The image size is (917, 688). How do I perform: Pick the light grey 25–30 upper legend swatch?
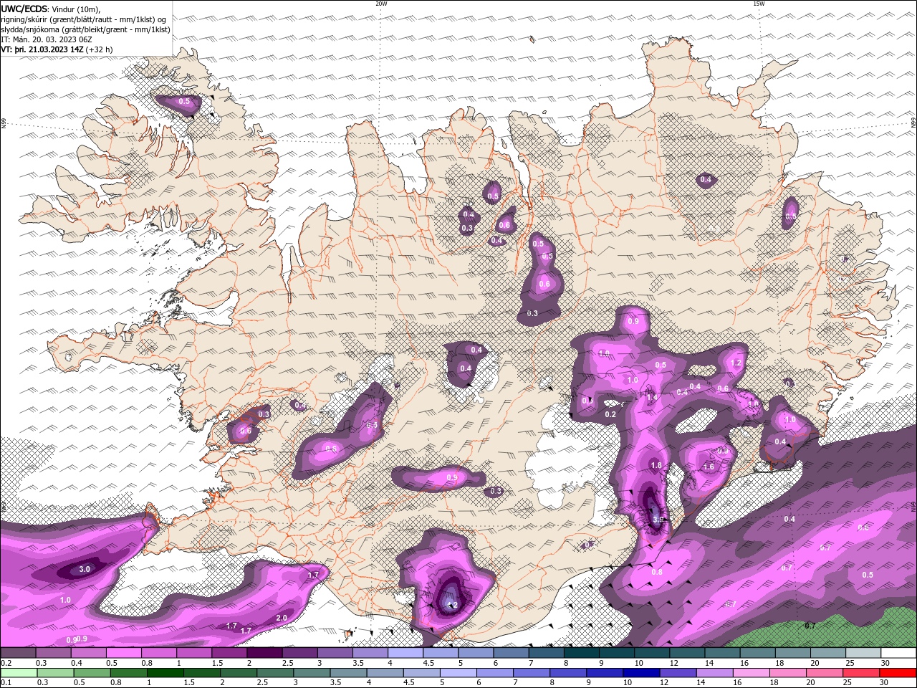[x=863, y=653]
